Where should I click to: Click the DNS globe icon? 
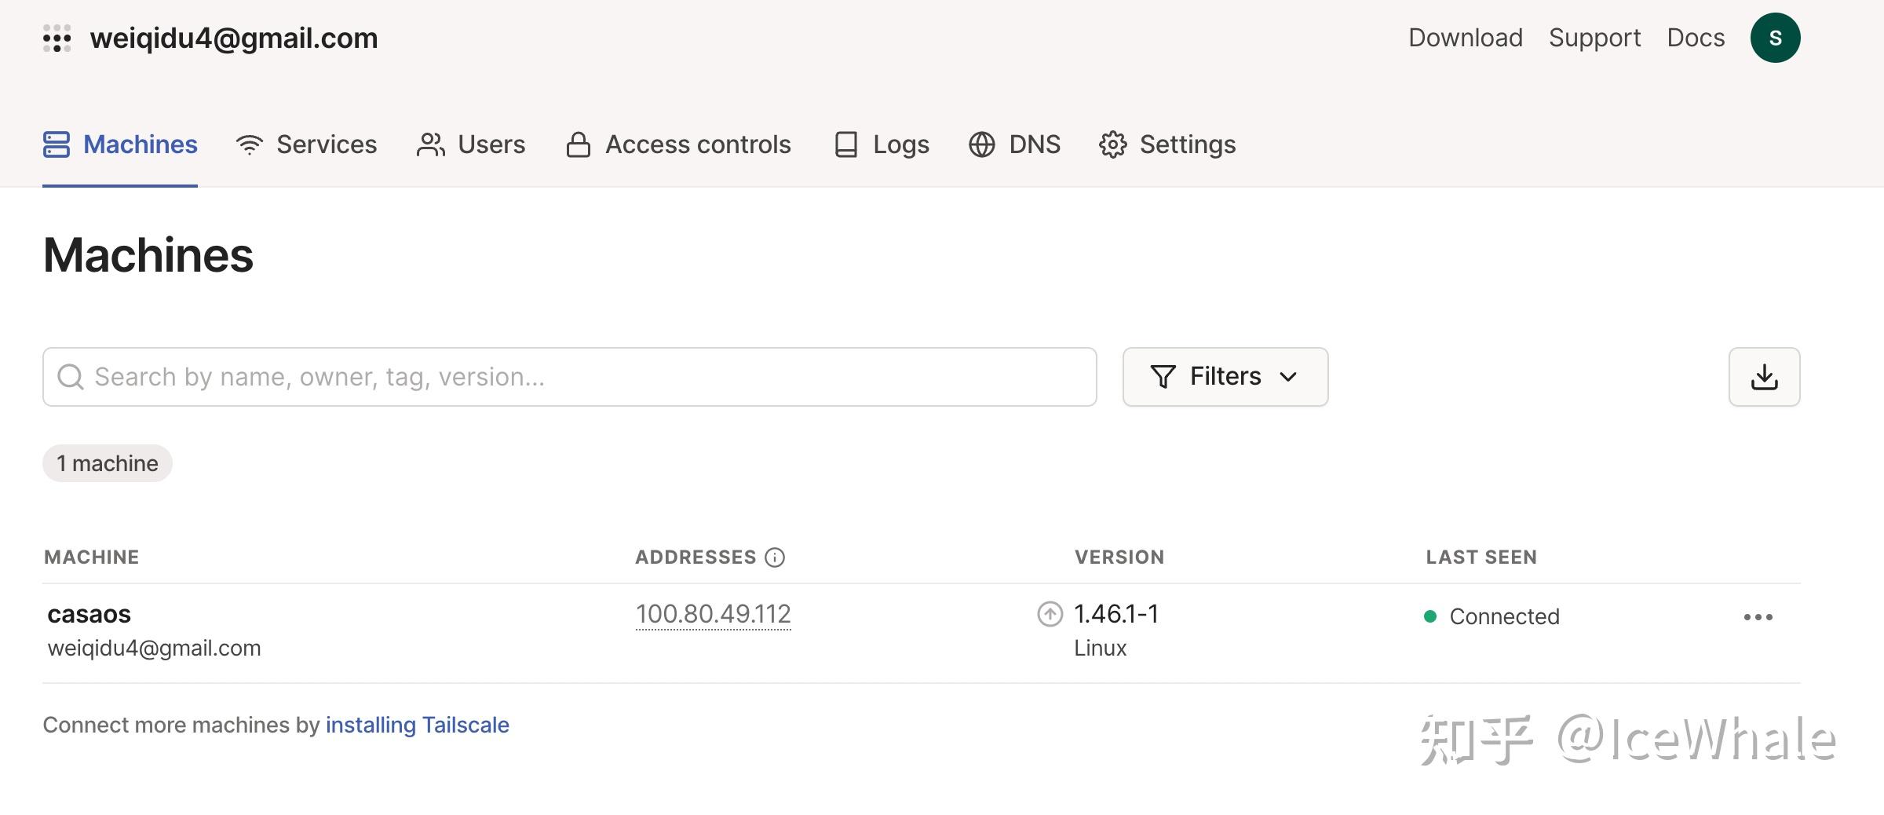pos(981,144)
